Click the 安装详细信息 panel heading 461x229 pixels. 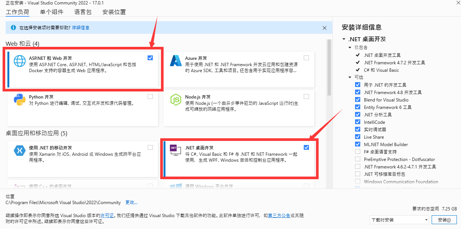[362, 27]
